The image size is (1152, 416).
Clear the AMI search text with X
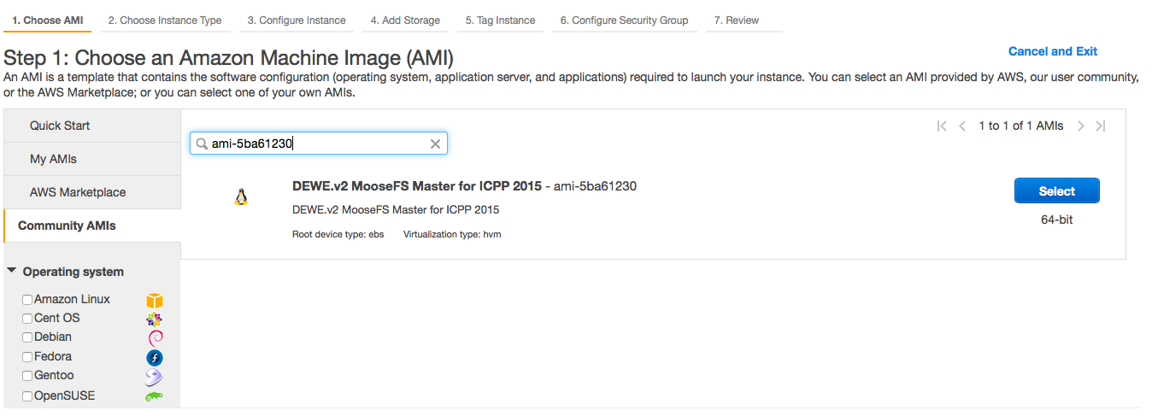tap(435, 144)
